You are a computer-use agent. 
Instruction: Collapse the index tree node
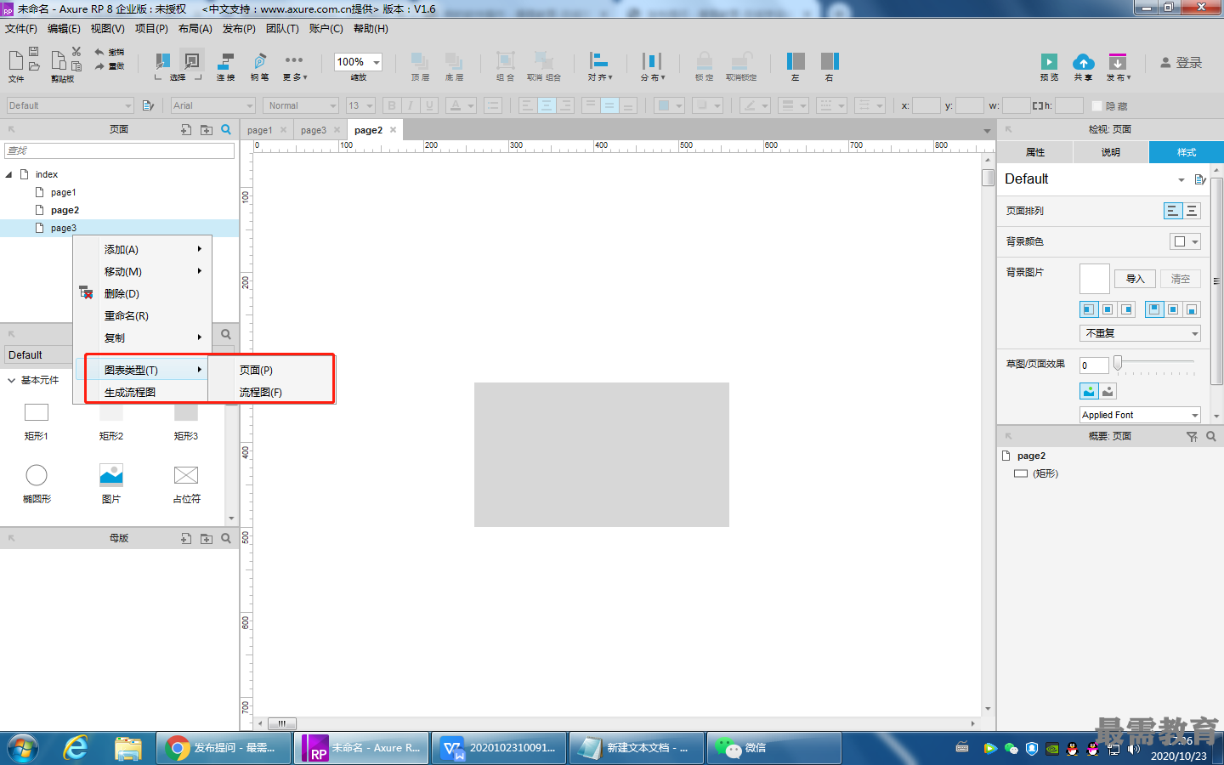coord(8,174)
